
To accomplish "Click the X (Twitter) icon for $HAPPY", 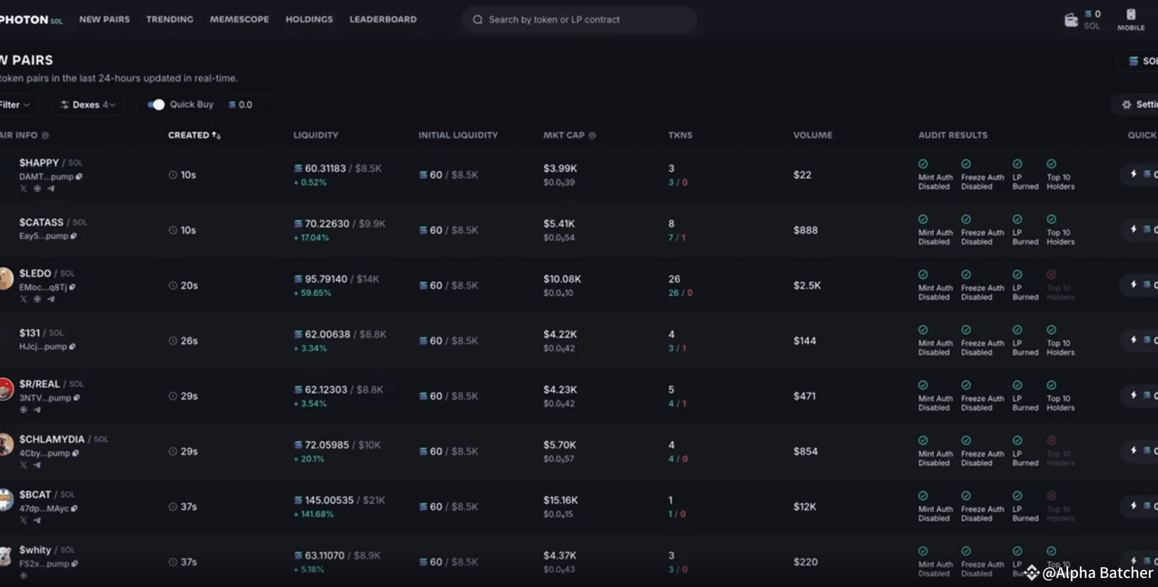I will click(23, 189).
